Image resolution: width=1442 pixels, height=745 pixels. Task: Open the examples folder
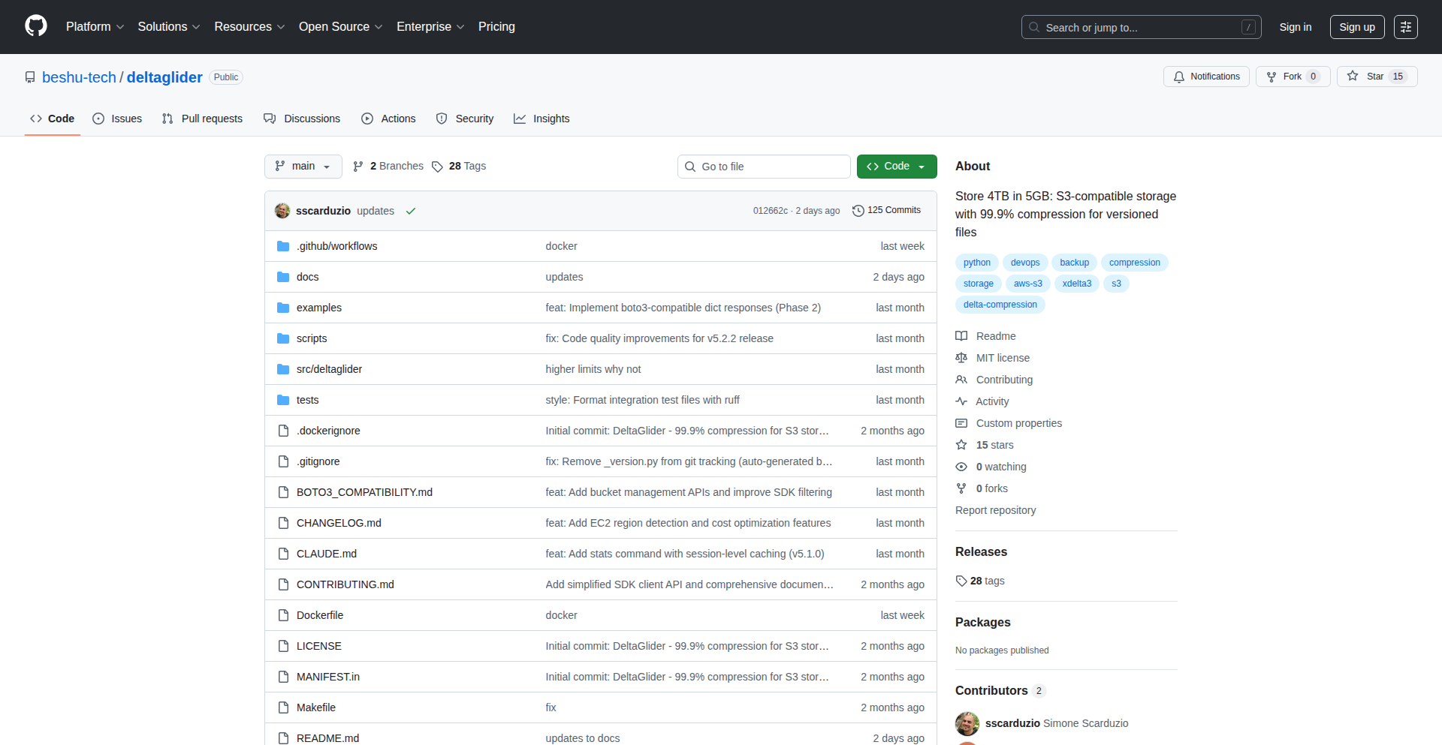coord(318,308)
